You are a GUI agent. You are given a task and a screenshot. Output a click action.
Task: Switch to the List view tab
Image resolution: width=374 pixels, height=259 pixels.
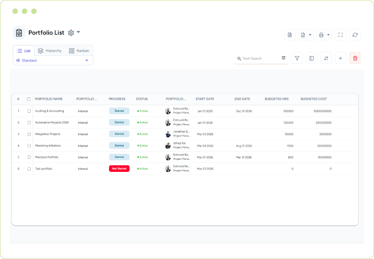coord(24,51)
